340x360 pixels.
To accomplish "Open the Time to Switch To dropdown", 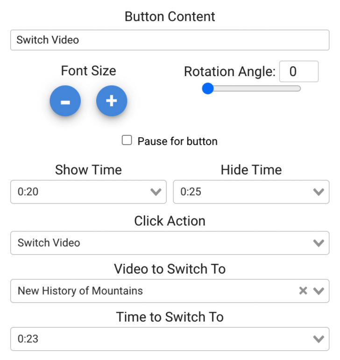I will 159,339.
